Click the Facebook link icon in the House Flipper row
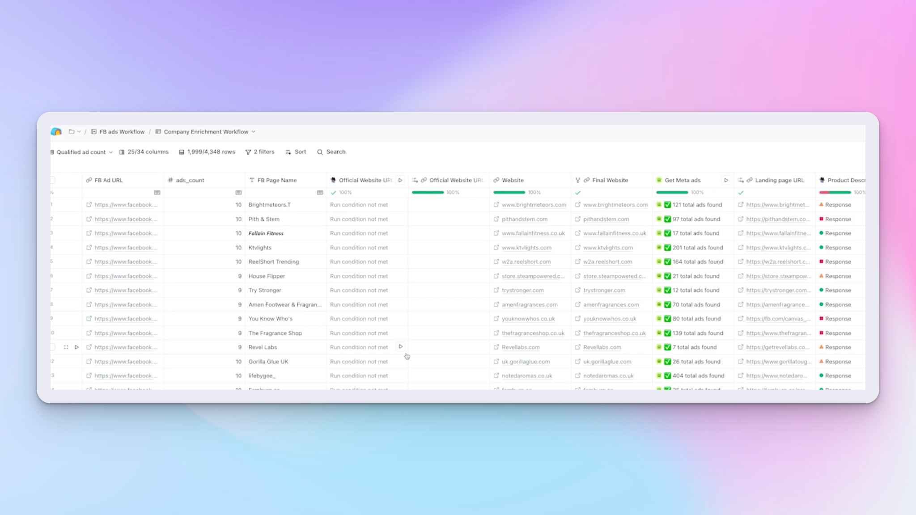The width and height of the screenshot is (916, 515). point(89,276)
